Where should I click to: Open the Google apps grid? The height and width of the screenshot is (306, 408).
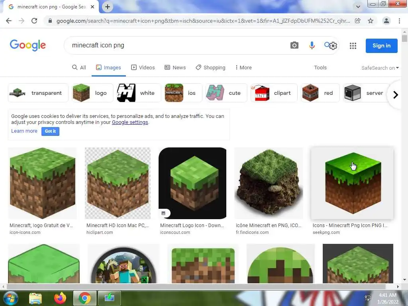[x=353, y=46]
